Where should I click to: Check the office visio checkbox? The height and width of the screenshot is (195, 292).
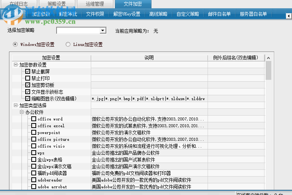pyautogui.click(x=34, y=146)
